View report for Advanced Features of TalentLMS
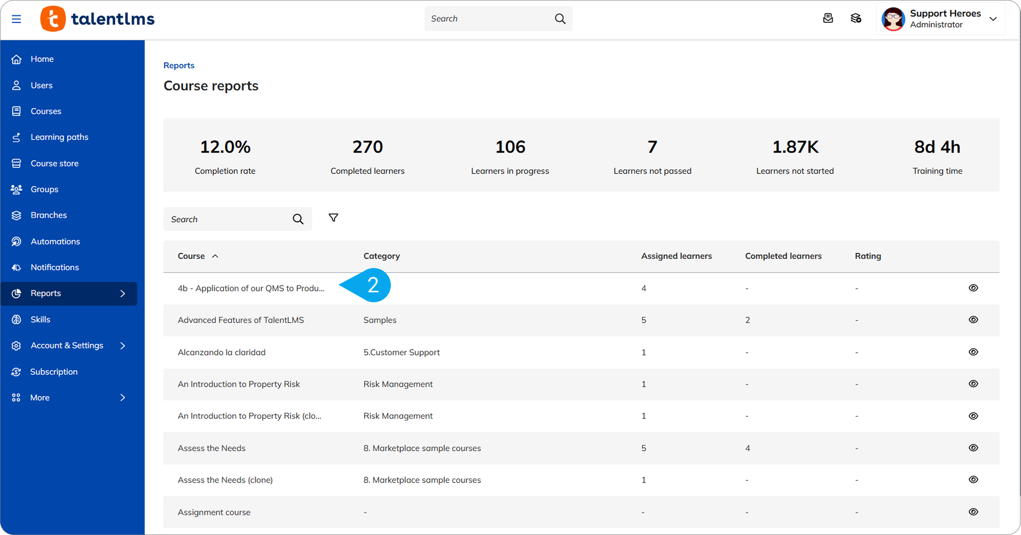This screenshot has width=1021, height=535. (x=973, y=320)
